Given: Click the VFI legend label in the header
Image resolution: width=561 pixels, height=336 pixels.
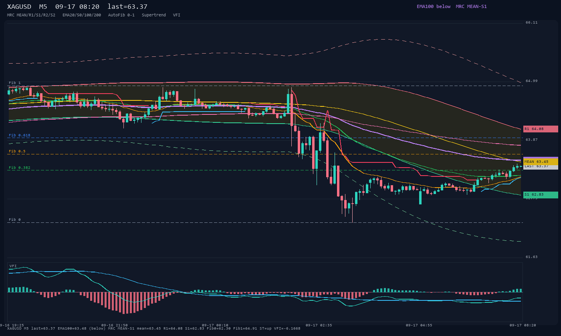Looking at the screenshot, I should coord(177,15).
